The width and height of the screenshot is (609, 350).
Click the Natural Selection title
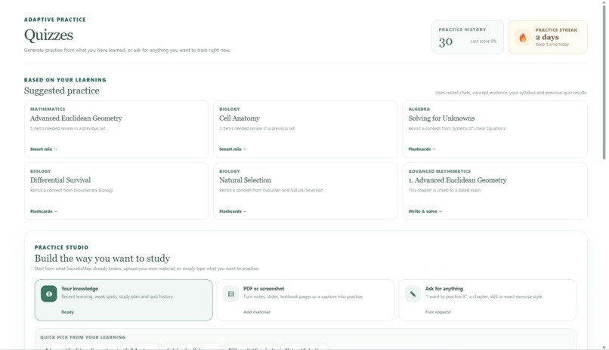pos(245,180)
